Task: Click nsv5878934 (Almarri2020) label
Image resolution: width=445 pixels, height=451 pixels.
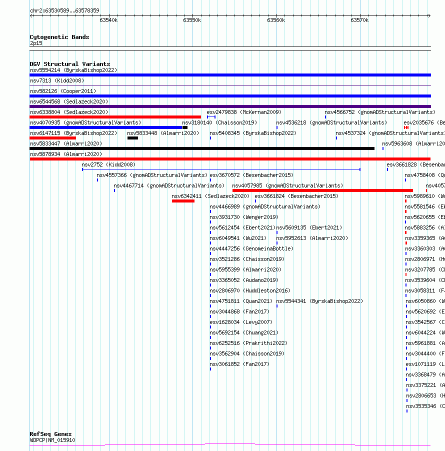Action: point(66,154)
